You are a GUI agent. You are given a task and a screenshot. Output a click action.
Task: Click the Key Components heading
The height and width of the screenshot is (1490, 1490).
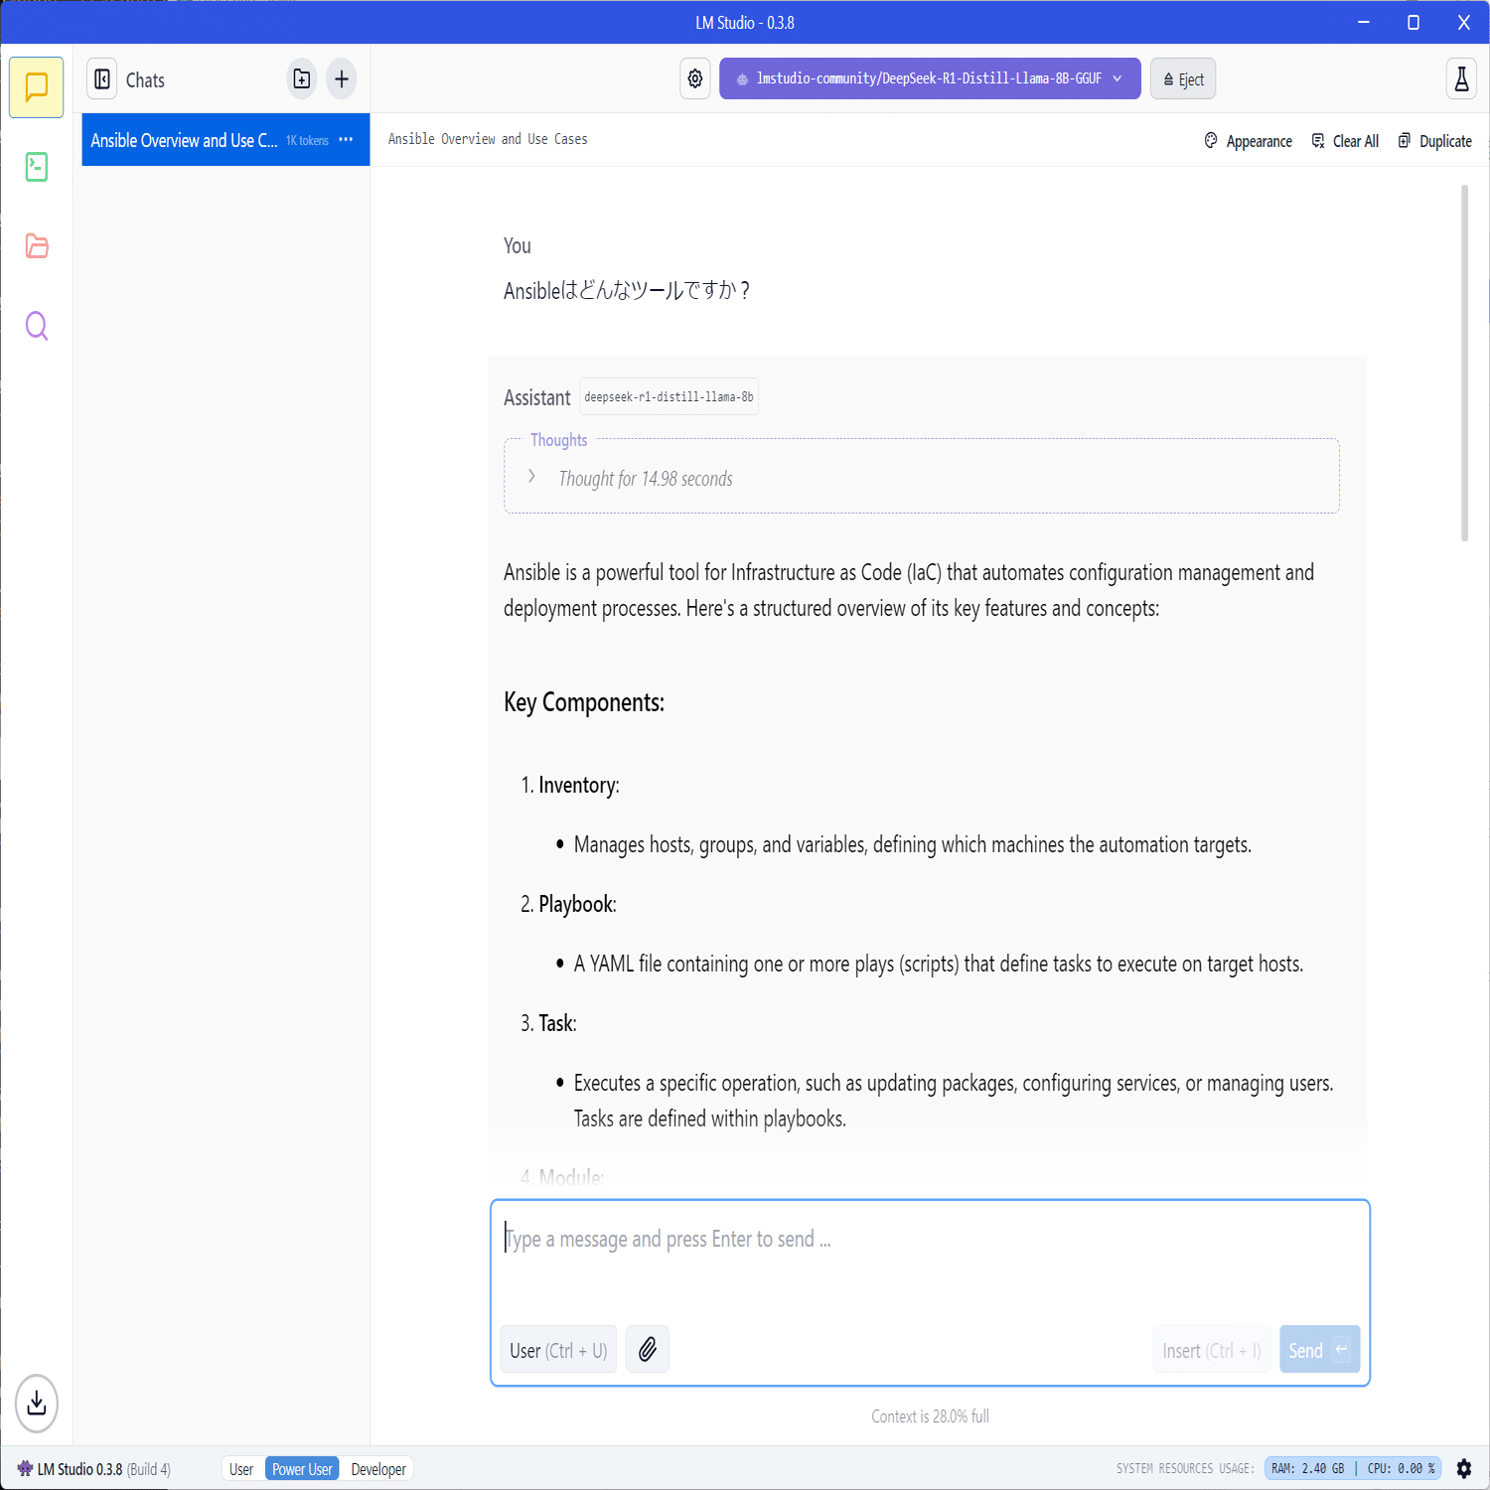click(x=584, y=702)
